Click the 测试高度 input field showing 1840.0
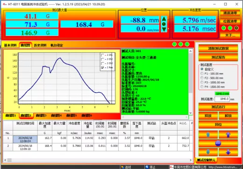Viewport: 243px width, 169px height. (x=222, y=99)
